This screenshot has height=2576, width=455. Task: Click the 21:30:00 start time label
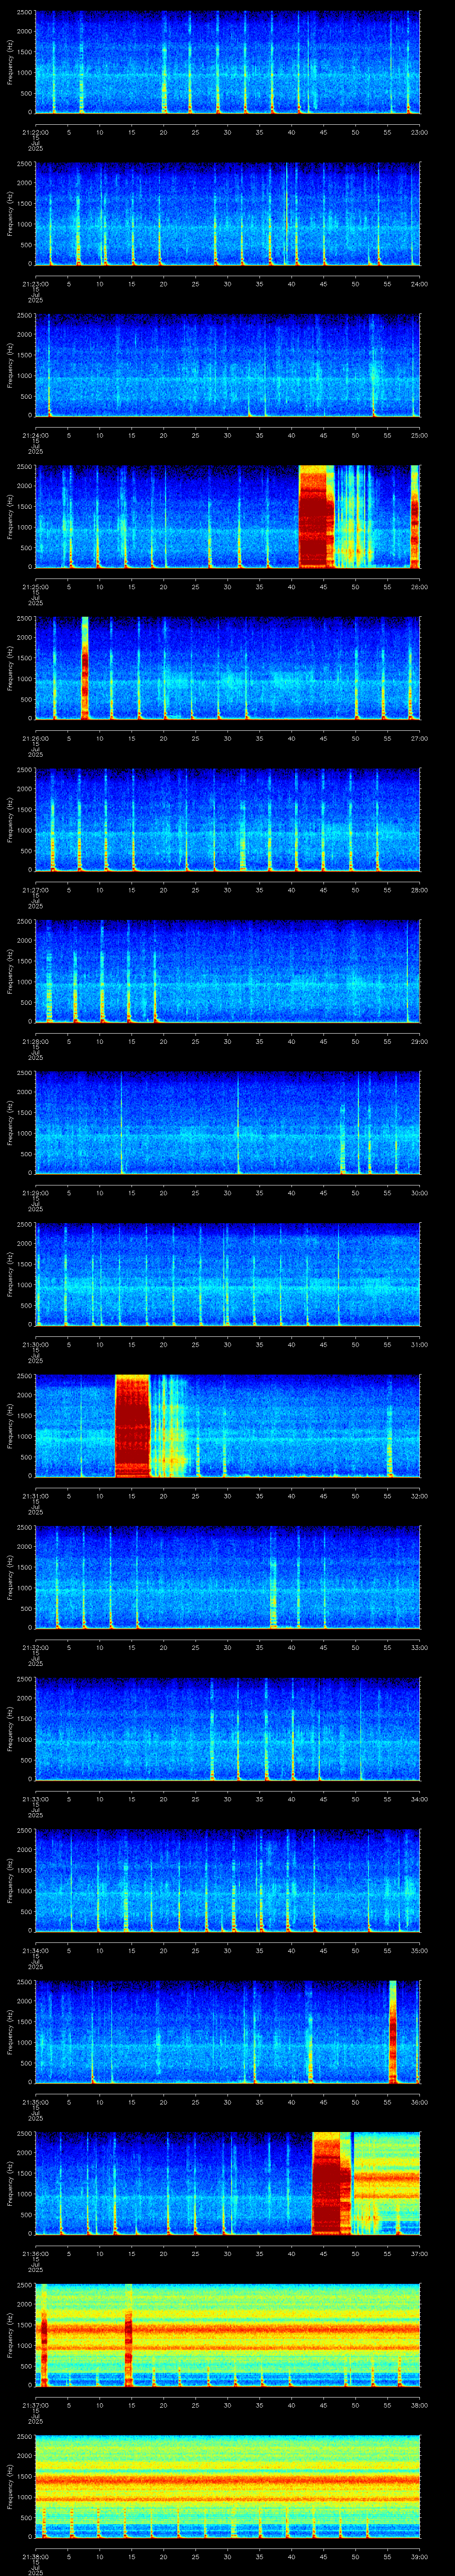35,1344
